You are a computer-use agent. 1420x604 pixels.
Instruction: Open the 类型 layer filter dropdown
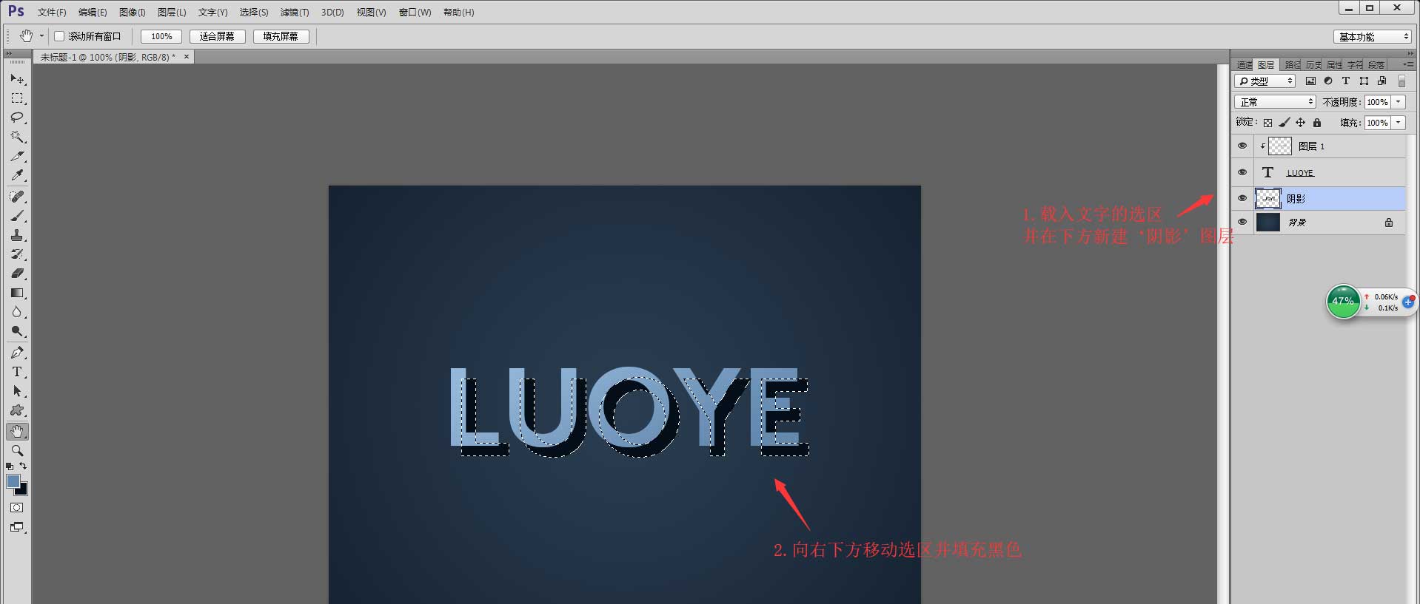(1265, 81)
